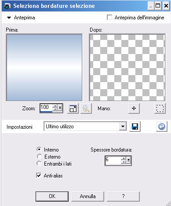Choose Entrambi i lati radio option
This screenshot has height=206, width=171.
[x=39, y=163]
